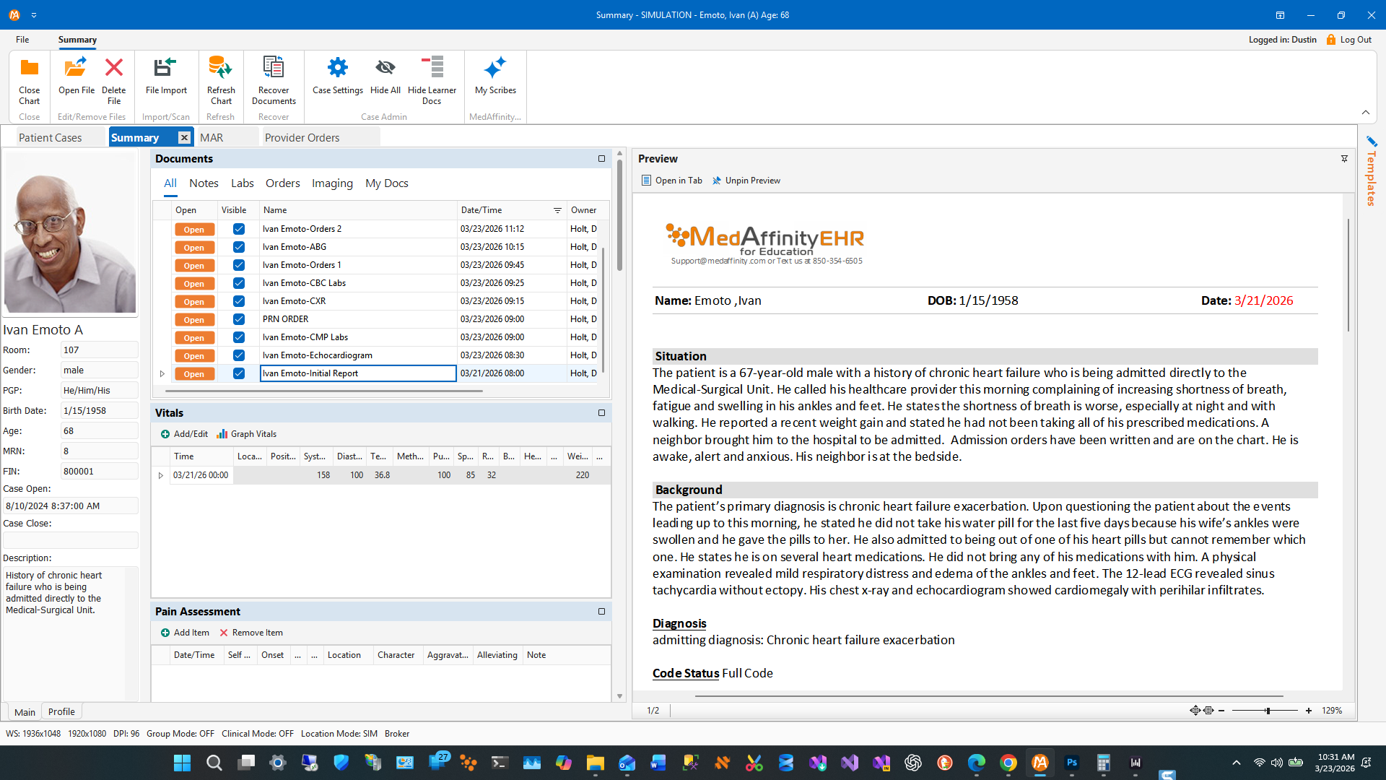The width and height of the screenshot is (1386, 780).
Task: Expand the 03/21/26 vitals row
Action: [x=161, y=475]
